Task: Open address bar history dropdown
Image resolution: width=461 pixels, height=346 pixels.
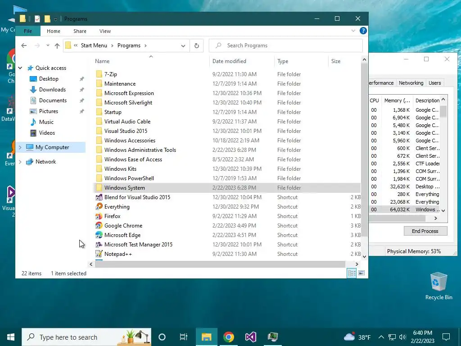Action: [x=183, y=46]
